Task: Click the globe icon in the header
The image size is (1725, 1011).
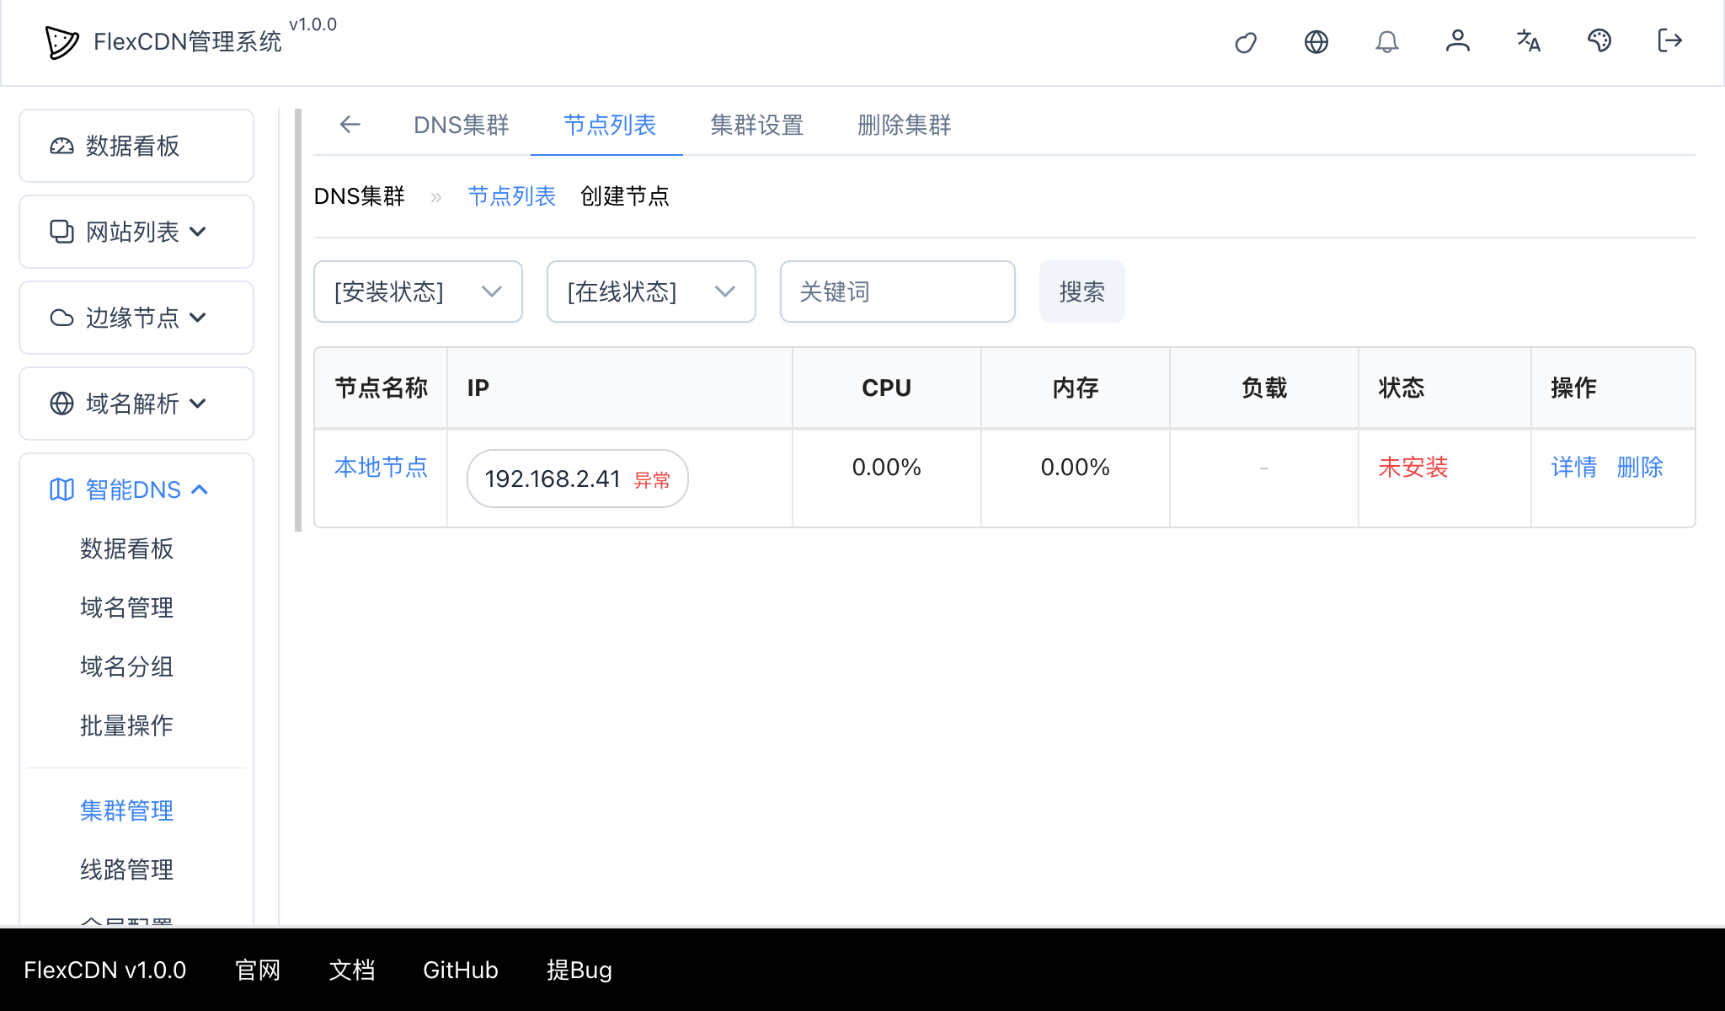Action: [x=1316, y=41]
